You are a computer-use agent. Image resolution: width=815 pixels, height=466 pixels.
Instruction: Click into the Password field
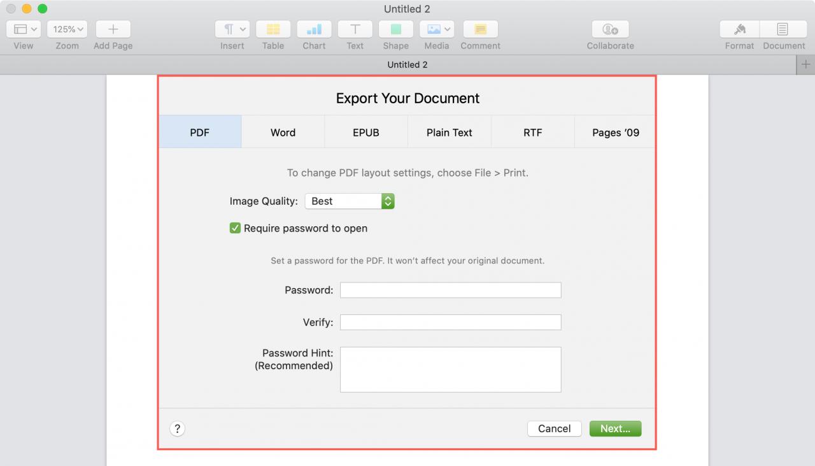coord(450,290)
